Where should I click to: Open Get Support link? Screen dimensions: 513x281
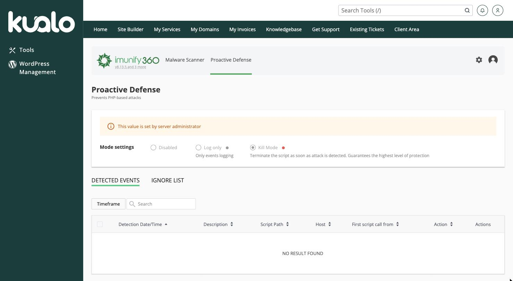click(326, 29)
